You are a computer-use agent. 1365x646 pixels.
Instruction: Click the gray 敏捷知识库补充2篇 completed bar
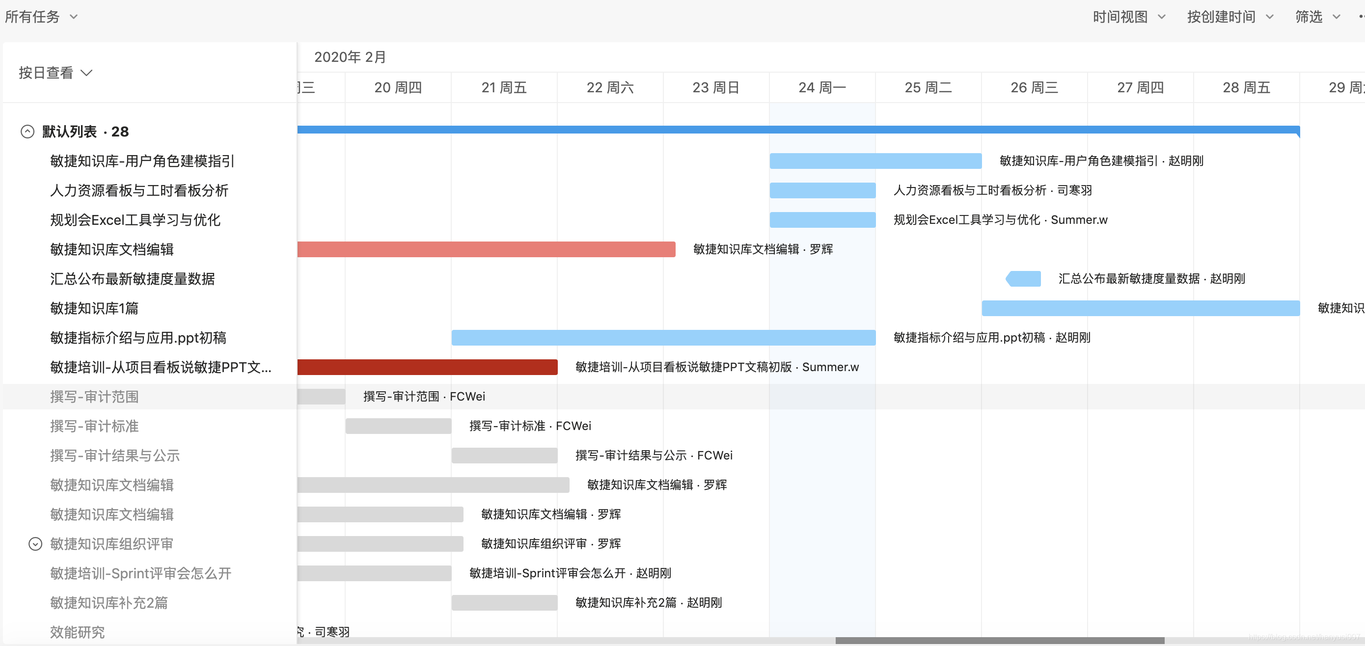[504, 602]
